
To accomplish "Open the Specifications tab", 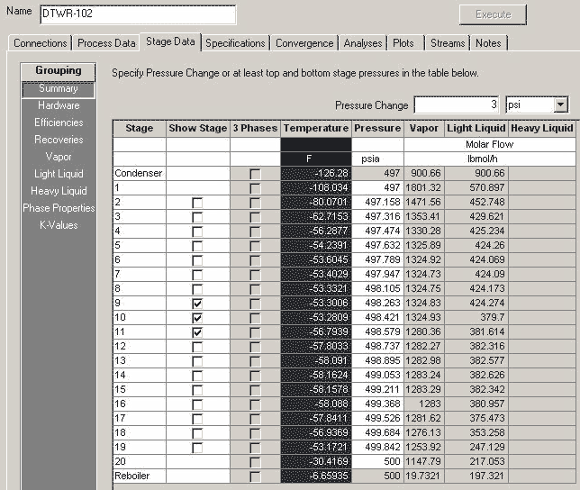I will 235,43.
